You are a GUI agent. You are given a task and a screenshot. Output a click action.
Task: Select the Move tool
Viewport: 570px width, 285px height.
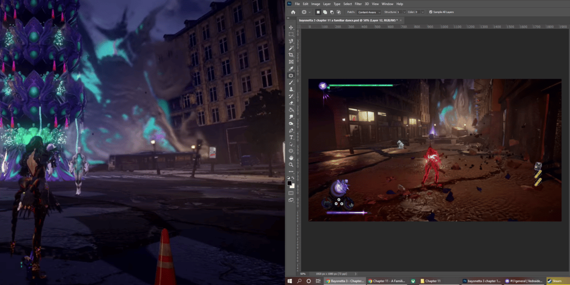pos(291,28)
